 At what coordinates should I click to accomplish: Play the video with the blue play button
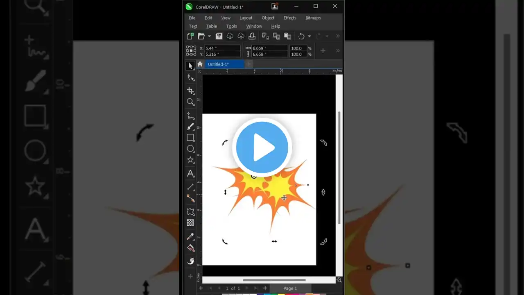click(262, 147)
